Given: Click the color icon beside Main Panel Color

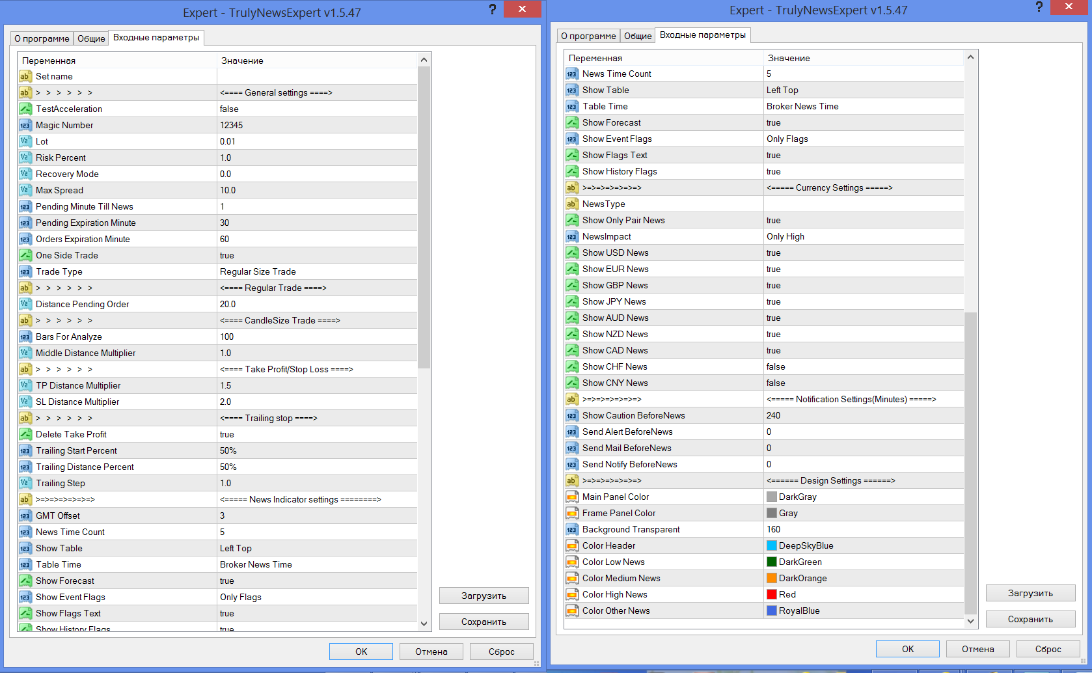Looking at the screenshot, I should pyautogui.click(x=571, y=497).
